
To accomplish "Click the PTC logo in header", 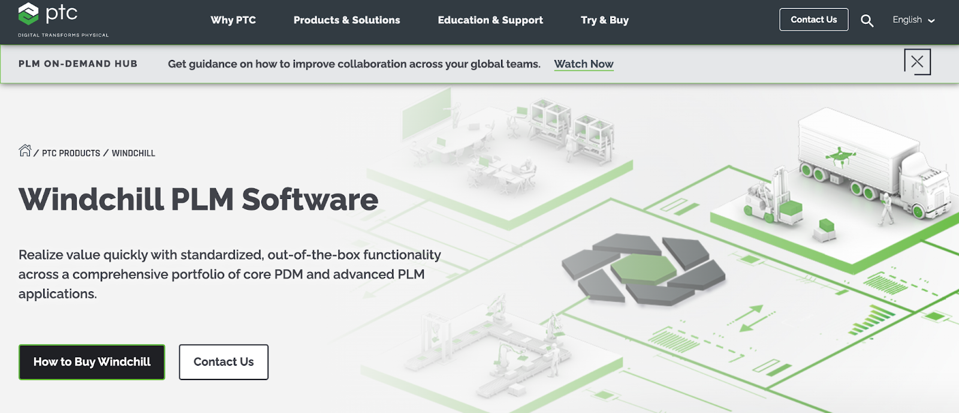I will pos(48,14).
